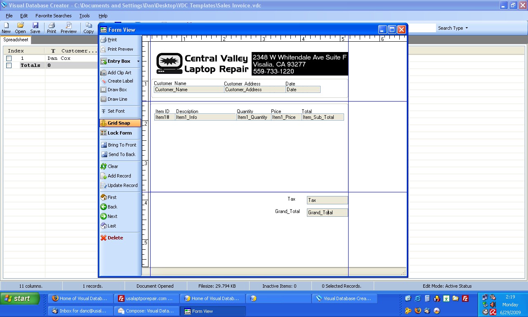Click the Item_Sub_Total field
This screenshot has height=317, width=528.
tap(323, 117)
